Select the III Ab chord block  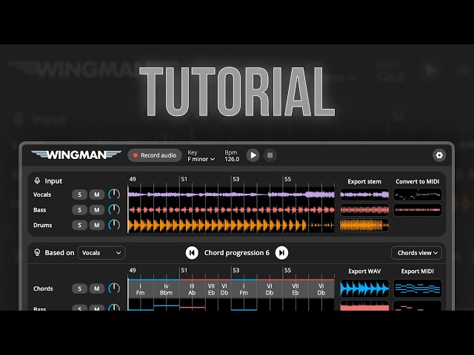pos(193,289)
